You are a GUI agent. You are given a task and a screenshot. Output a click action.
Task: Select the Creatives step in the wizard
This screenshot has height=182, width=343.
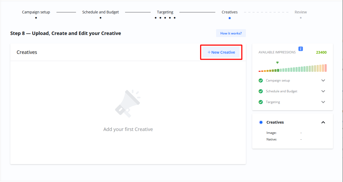coord(230,12)
